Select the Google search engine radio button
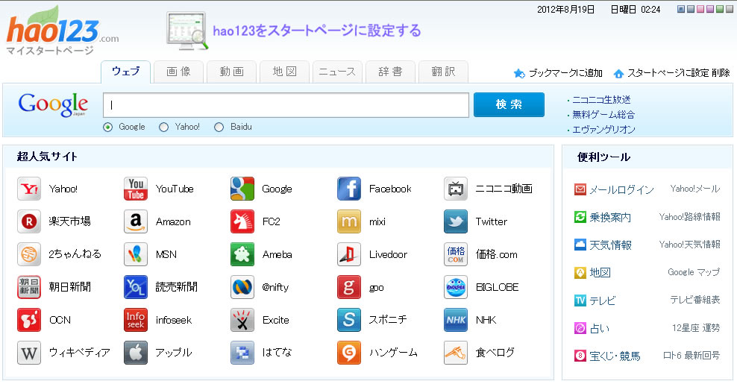737x384 pixels. 107,128
